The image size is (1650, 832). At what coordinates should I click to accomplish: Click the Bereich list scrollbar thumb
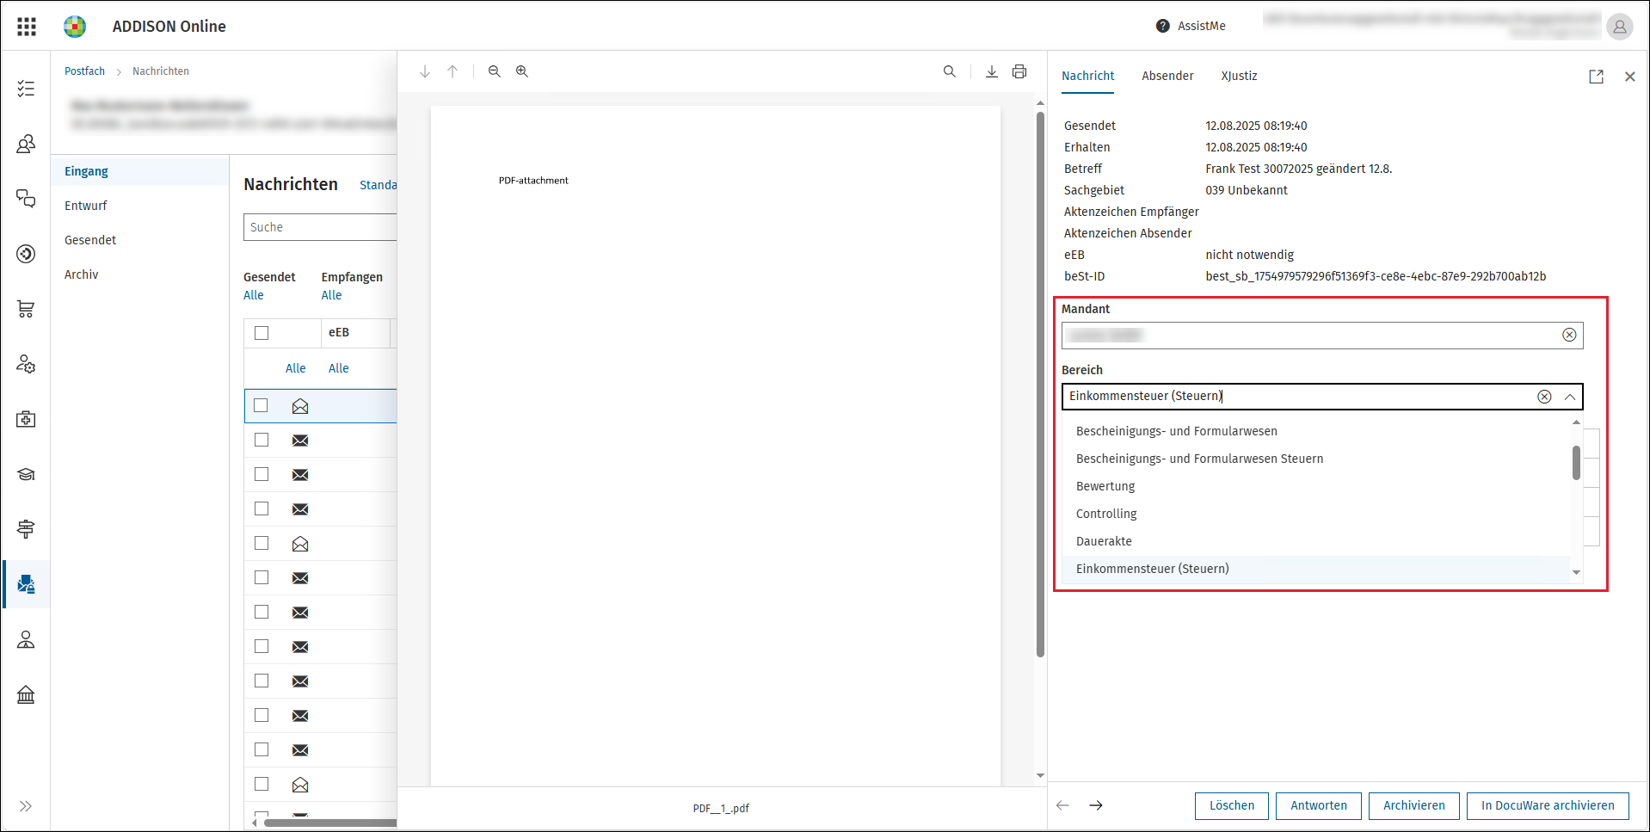(1576, 463)
